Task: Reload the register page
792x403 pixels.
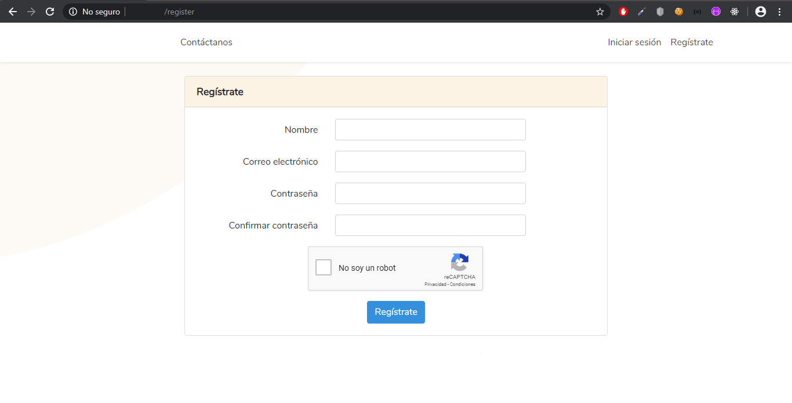Action: click(x=50, y=12)
